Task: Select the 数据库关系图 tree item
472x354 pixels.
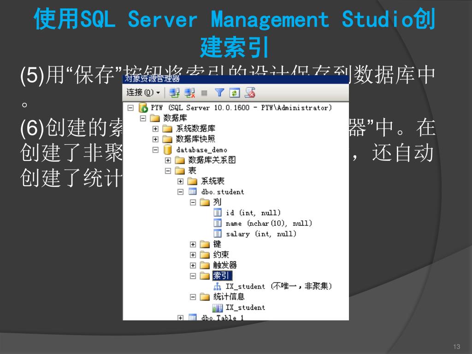Action: [212, 160]
